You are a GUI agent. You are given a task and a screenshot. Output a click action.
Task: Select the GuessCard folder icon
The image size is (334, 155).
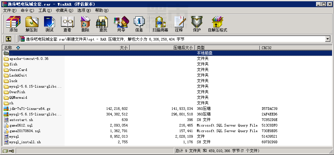tap(6, 70)
